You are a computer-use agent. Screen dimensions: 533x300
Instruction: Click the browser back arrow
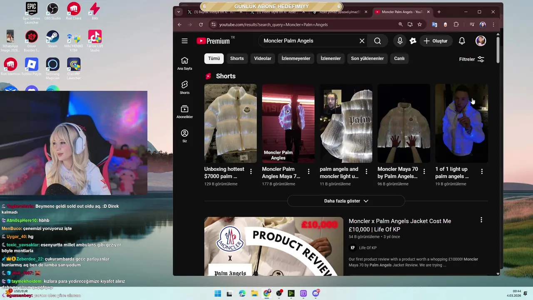pos(179,25)
